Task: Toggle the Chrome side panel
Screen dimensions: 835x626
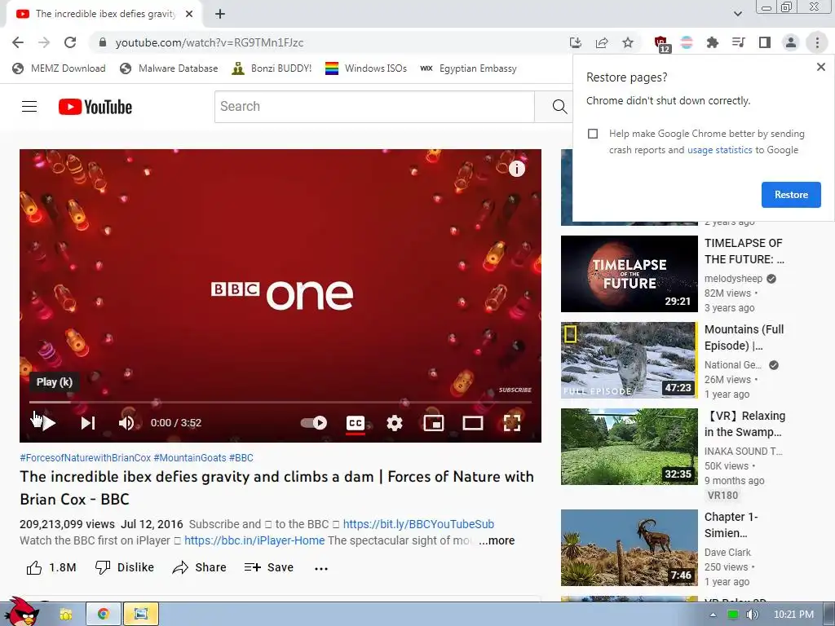Action: (765, 42)
